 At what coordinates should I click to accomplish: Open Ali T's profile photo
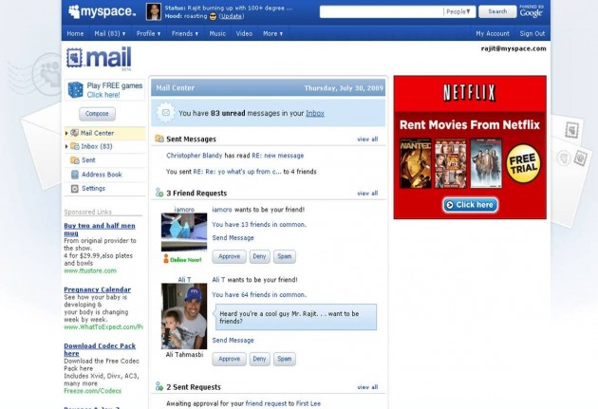click(x=184, y=316)
